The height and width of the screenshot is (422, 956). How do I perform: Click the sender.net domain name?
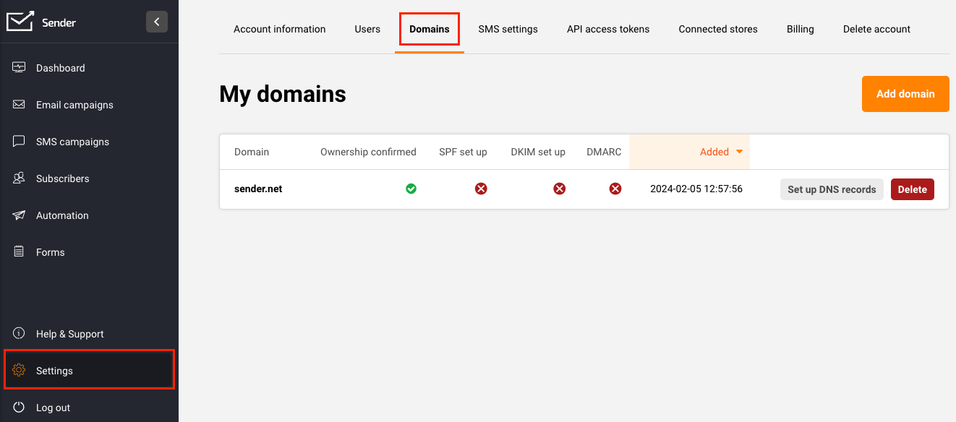258,189
